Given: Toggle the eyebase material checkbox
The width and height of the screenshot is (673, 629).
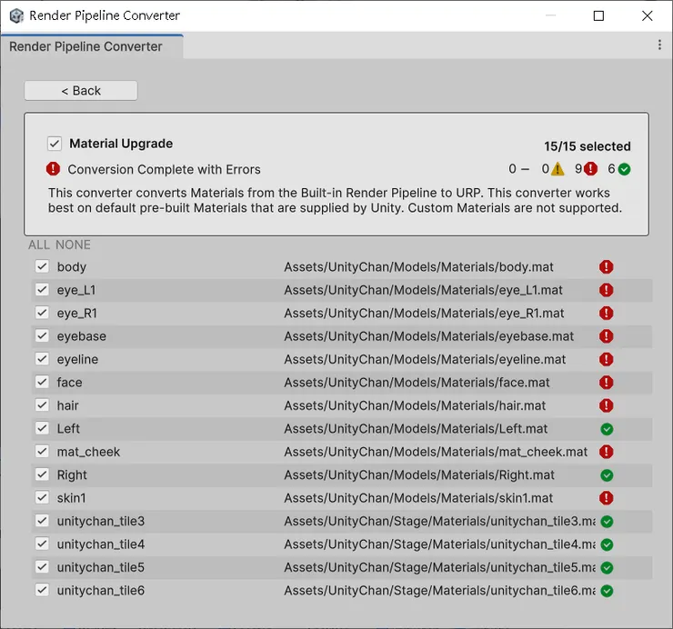Looking at the screenshot, I should click(x=42, y=336).
